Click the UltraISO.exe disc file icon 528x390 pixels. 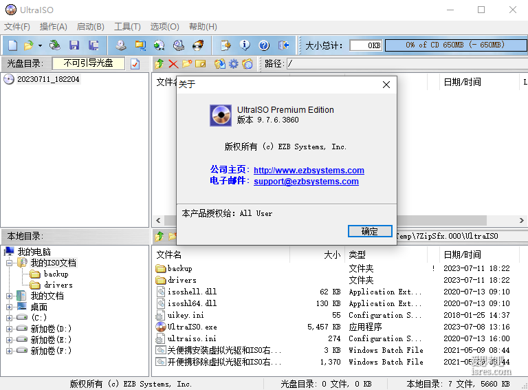coord(161,327)
